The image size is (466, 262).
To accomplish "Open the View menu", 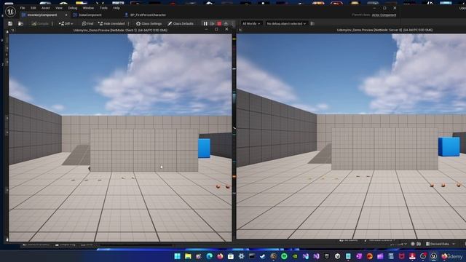I will coord(59,8).
